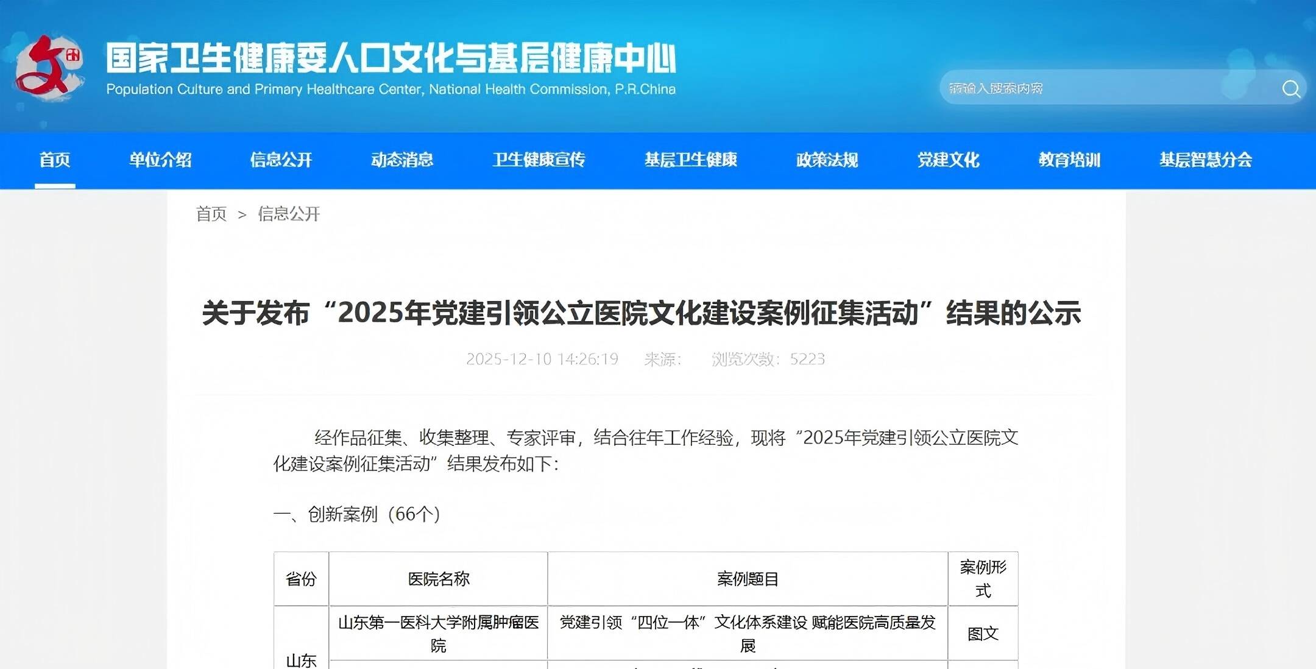This screenshot has width=1316, height=669.
Task: Select 信息公开 in the navigation bar
Action: (281, 160)
